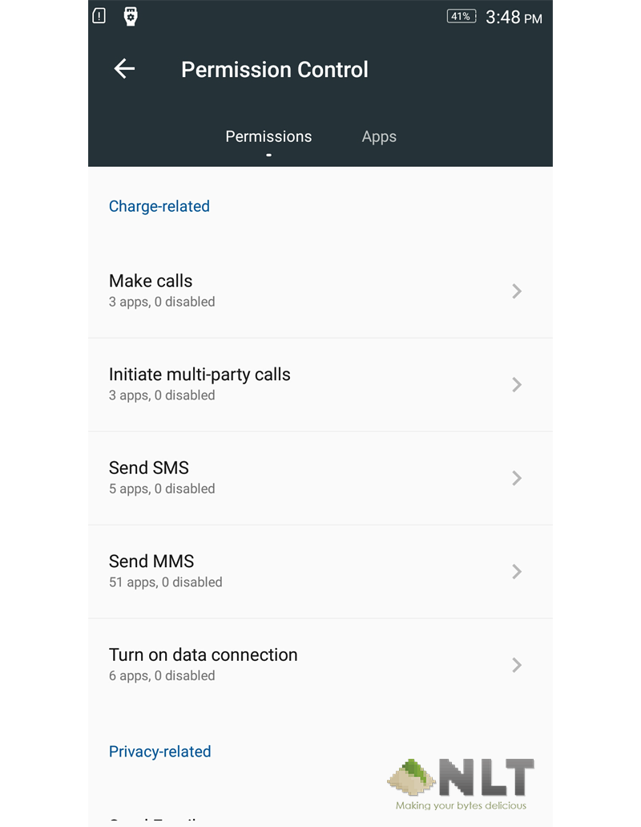The height and width of the screenshot is (827, 641).
Task: Tap the 3:48 PM clock
Action: (x=514, y=18)
